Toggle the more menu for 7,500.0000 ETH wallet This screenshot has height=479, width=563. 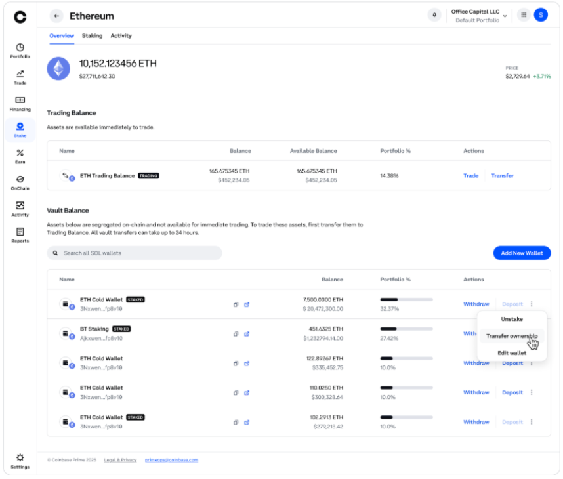tap(532, 304)
